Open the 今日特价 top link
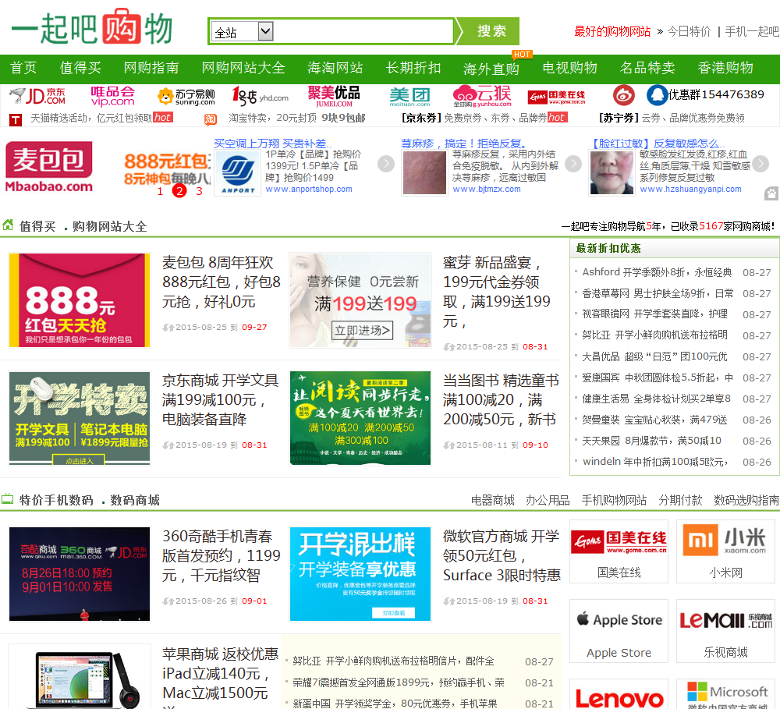This screenshot has height=709, width=780. point(689,31)
